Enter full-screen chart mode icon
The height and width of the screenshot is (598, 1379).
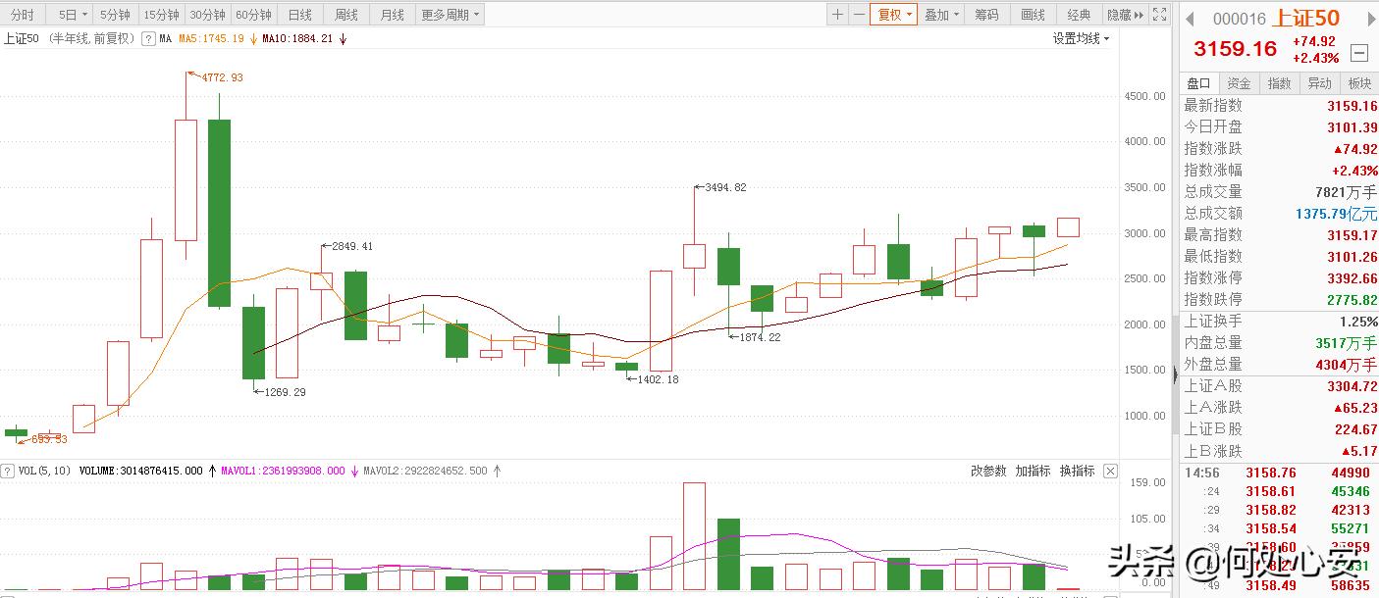(1159, 15)
